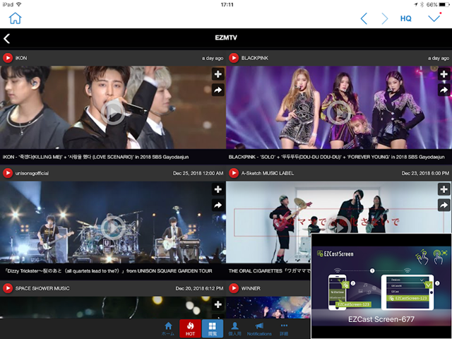Go forward with the blue right arrow
Image resolution: width=452 pixels, height=339 pixels.
pos(384,19)
